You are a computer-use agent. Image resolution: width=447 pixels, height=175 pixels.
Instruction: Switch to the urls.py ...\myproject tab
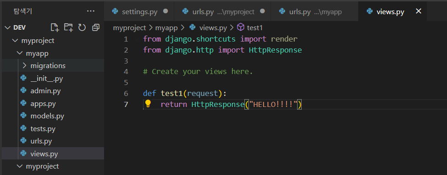(x=222, y=11)
